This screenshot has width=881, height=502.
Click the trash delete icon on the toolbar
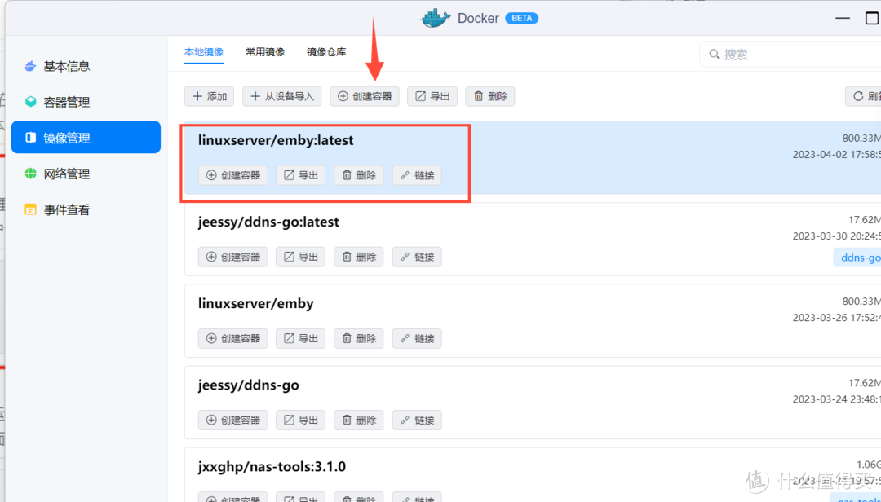[489, 95]
